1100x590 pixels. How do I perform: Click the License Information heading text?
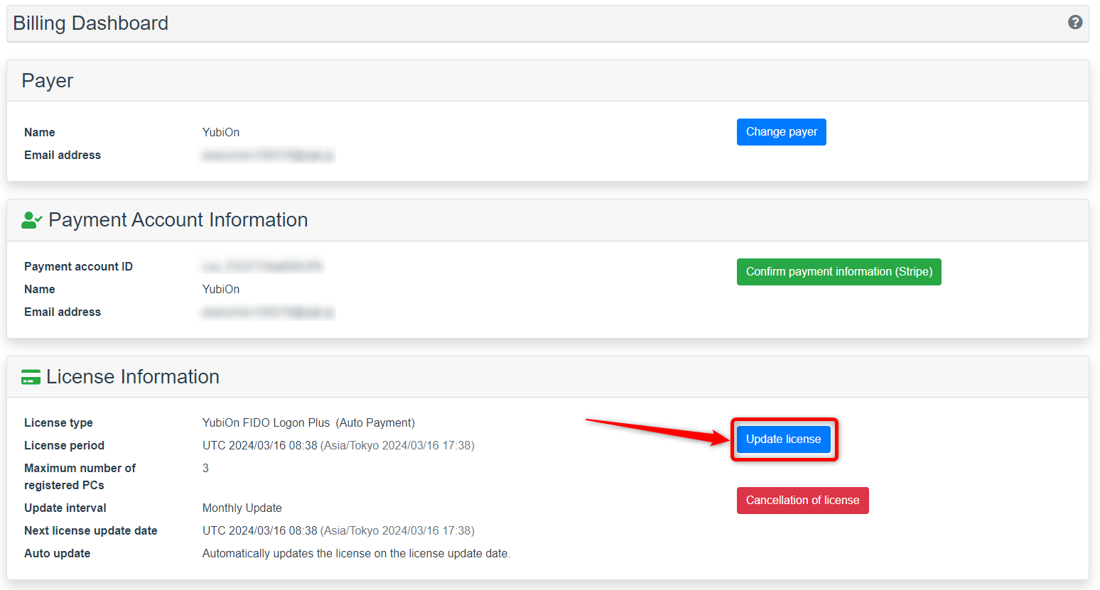tap(133, 377)
